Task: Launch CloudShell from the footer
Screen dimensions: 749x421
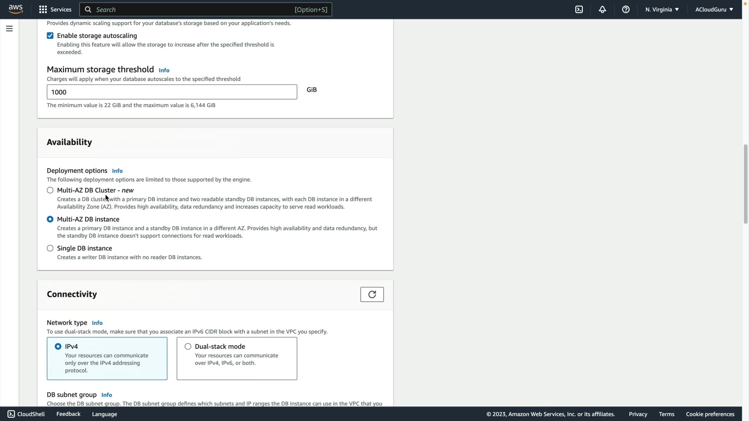Action: click(26, 414)
